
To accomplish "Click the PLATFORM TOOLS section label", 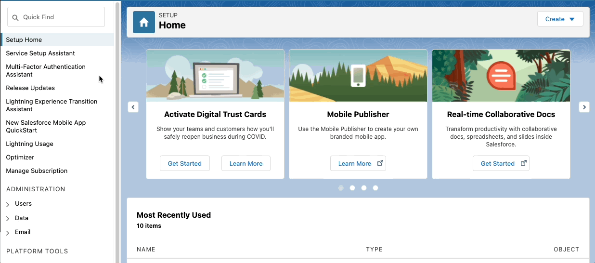I will pos(37,251).
